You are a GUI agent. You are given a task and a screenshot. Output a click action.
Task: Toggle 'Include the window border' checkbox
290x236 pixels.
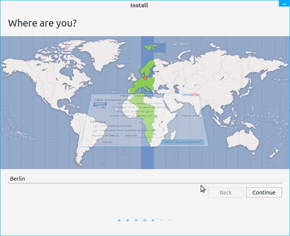coord(95,130)
